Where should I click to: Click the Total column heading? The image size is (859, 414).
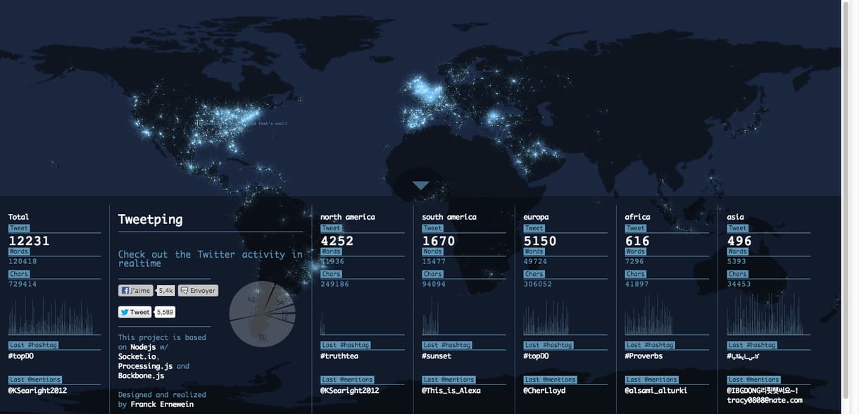click(x=19, y=217)
